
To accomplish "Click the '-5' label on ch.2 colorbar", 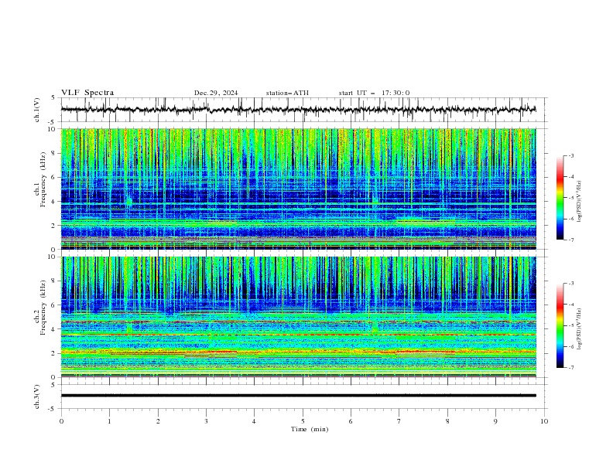I will 571,325.
